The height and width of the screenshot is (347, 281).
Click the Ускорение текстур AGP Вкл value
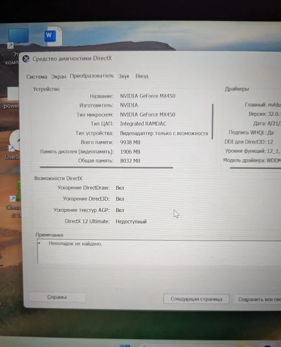120,210
